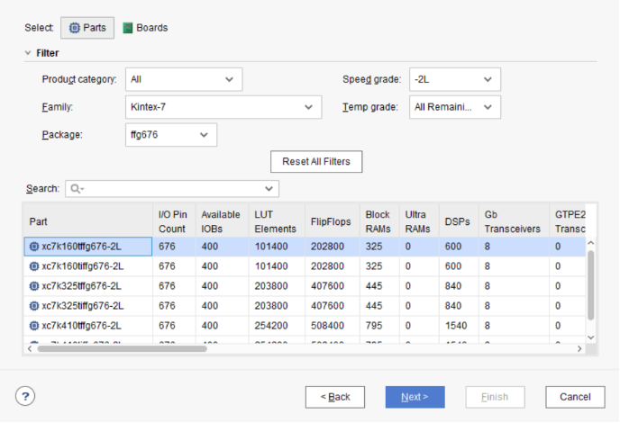Screen dimensions: 620x423
Task: Select the Parts toggle button
Action: [87, 28]
